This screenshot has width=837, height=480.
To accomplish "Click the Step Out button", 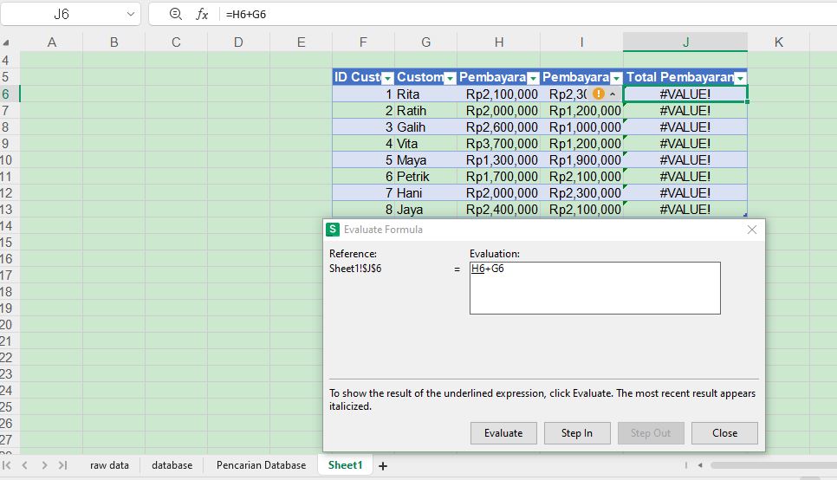I will point(651,433).
